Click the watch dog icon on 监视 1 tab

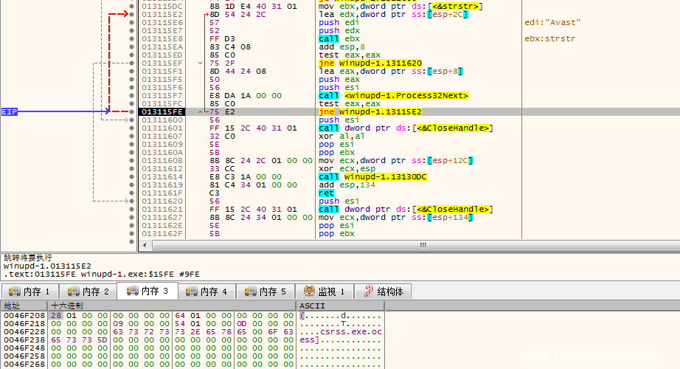click(x=310, y=292)
